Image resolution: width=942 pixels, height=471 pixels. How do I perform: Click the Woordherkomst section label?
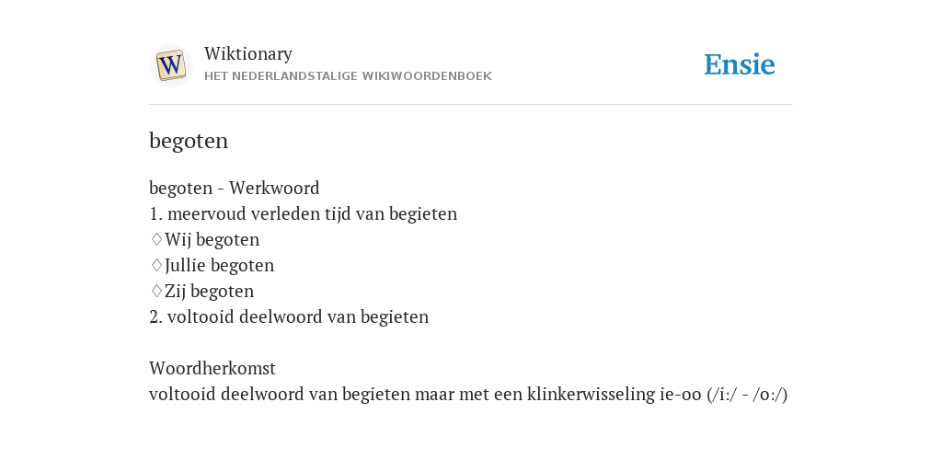click(213, 368)
